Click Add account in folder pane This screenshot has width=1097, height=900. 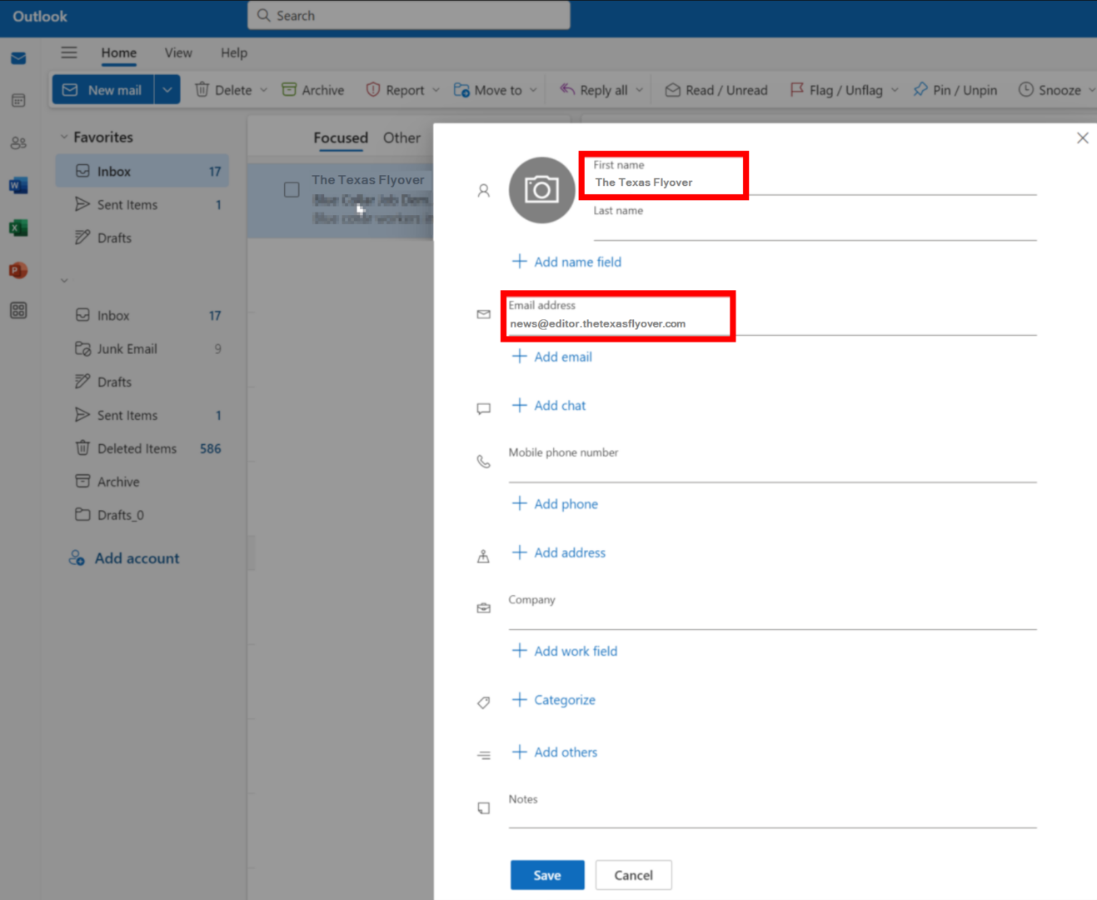pyautogui.click(x=124, y=558)
